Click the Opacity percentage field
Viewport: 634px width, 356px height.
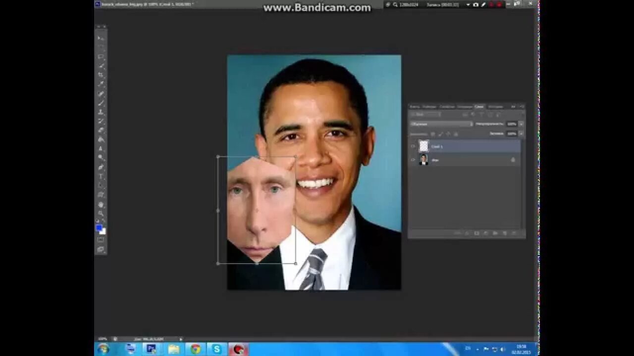[x=512, y=124]
